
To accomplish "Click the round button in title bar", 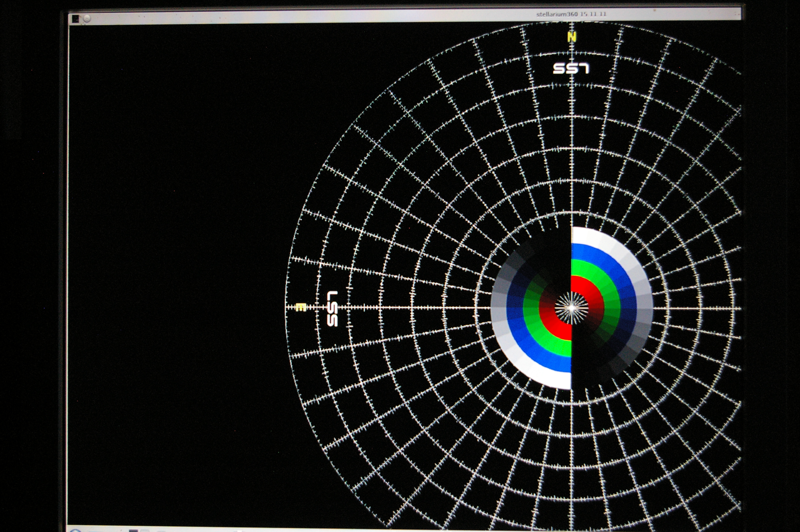I will pyautogui.click(x=87, y=19).
